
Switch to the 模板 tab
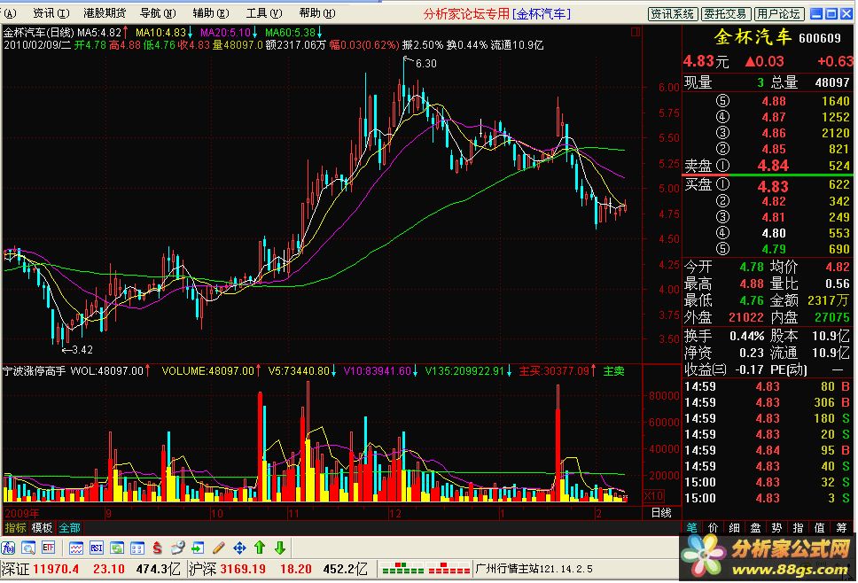click(x=43, y=528)
